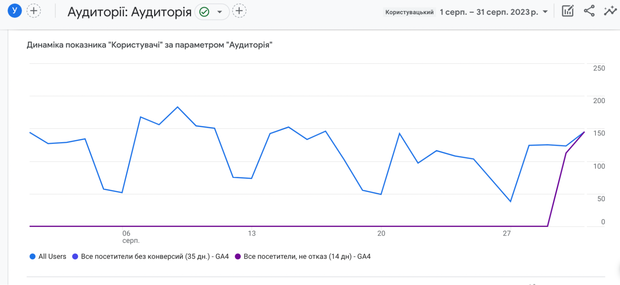This screenshot has height=285, width=620.
Task: Click the blue line peak near 200
Action: (x=177, y=107)
